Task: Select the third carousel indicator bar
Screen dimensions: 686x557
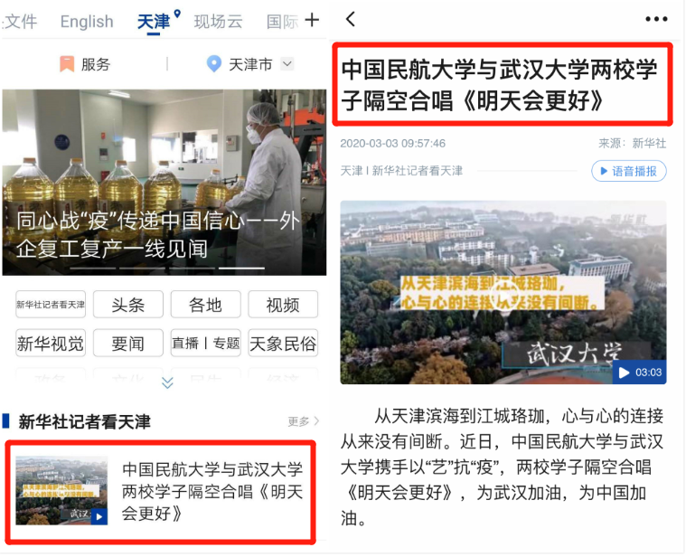Action: coord(241,268)
